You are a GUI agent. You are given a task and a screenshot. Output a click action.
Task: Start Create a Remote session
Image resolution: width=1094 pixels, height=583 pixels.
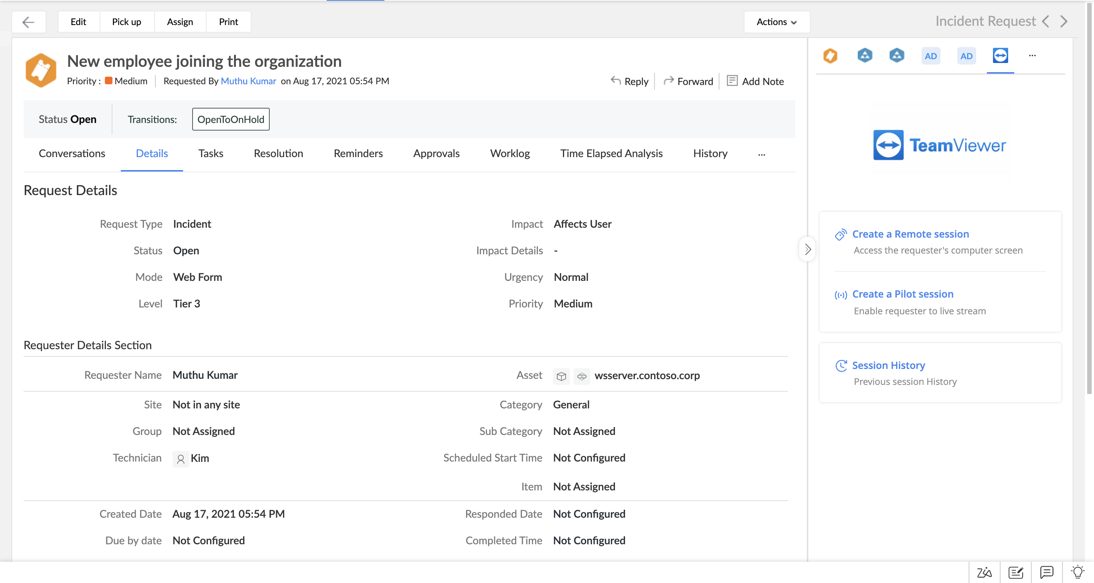coord(910,234)
